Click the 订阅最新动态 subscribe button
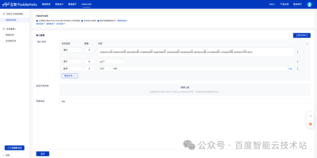The image size is (317, 158). click(15, 148)
